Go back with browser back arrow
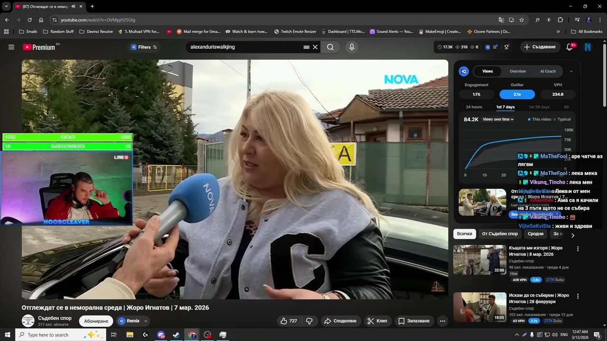607x341 pixels. 7,20
